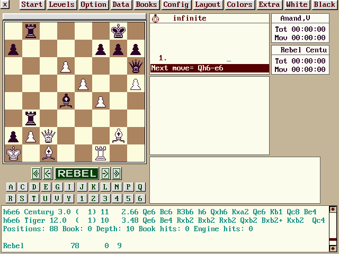The image size is (339, 254).
Task: Click the REBEL logo button
Action: tap(77, 174)
